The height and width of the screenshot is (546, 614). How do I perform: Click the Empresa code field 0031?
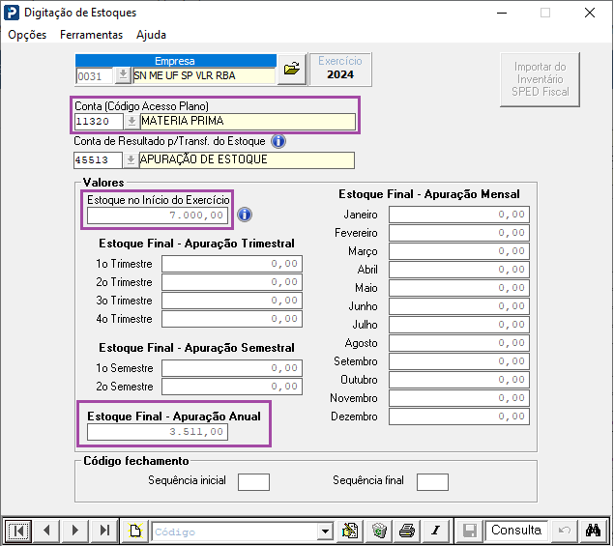point(94,76)
